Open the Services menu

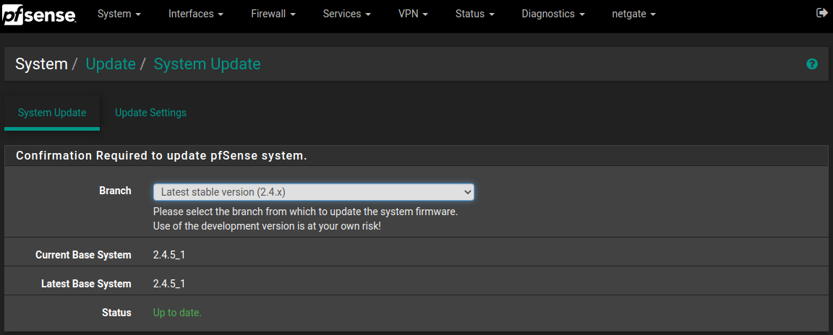(347, 14)
